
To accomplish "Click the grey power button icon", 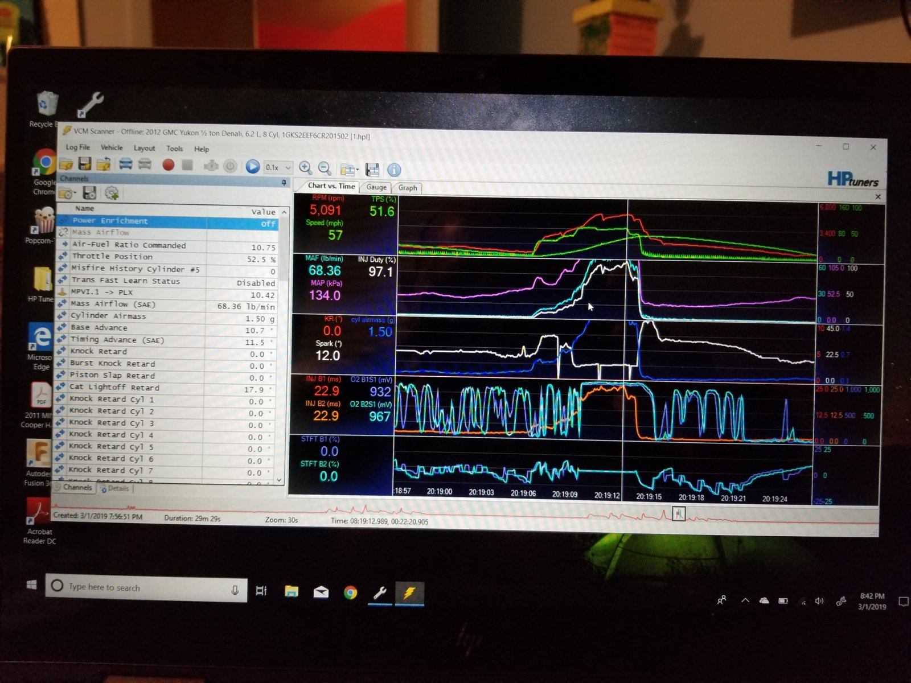I will [x=230, y=166].
